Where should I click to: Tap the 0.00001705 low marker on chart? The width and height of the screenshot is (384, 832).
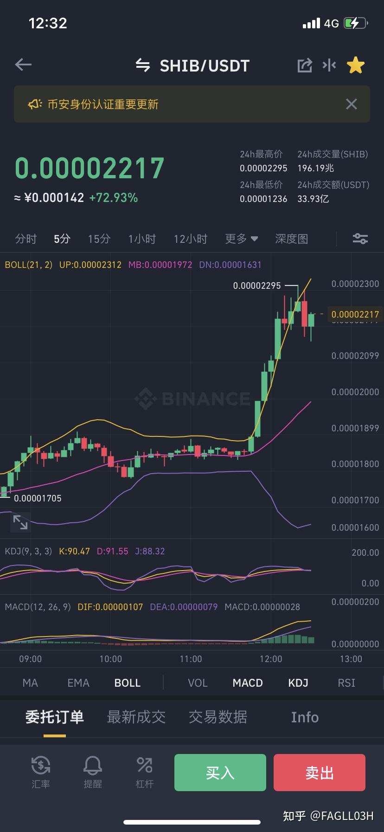point(38,498)
